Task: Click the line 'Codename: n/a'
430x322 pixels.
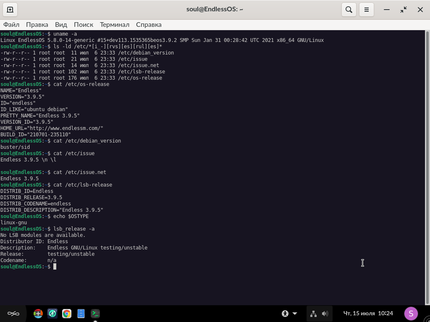Action: click(28, 261)
